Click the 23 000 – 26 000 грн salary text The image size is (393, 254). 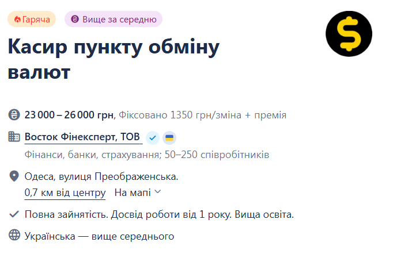pos(69,115)
